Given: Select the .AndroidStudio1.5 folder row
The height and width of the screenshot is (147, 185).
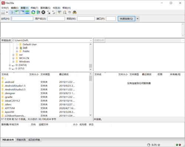Looking at the screenshot, I should 45,86.
